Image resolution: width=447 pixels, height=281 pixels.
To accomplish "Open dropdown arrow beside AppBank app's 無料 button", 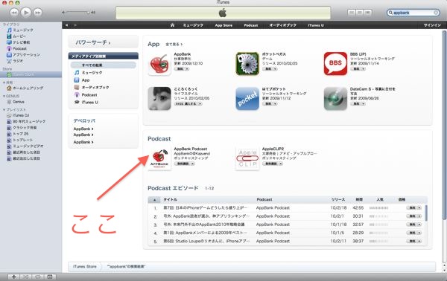I will coord(187,69).
